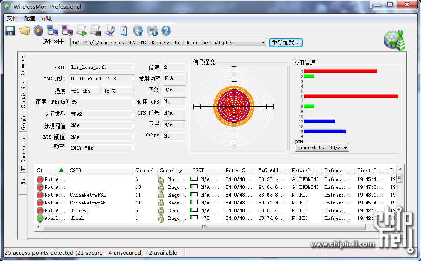
Task: Open the 选择网卡 adapter dropdown
Action: click(263, 42)
